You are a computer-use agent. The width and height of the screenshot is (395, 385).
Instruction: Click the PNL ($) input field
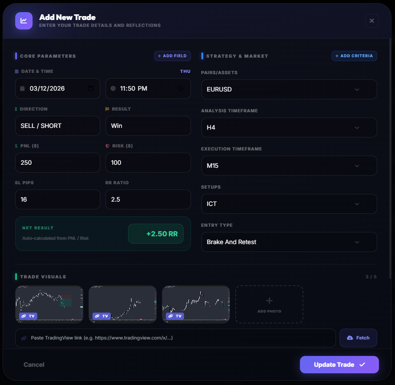[x=57, y=163]
